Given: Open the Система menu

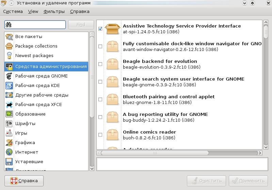Looking at the screenshot, I should point(13,12).
